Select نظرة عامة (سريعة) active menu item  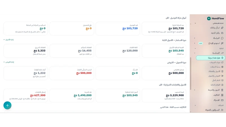point(210,58)
